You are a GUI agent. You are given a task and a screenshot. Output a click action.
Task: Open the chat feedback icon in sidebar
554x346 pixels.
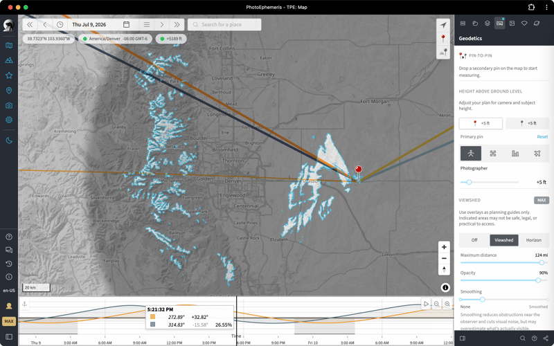(9, 251)
